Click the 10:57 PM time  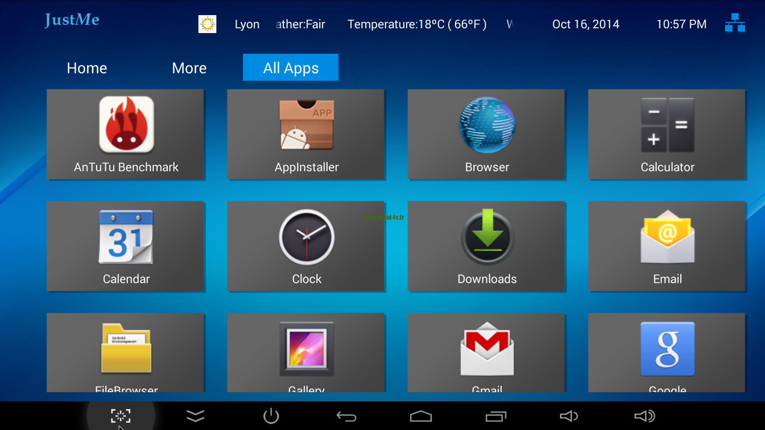pos(681,24)
